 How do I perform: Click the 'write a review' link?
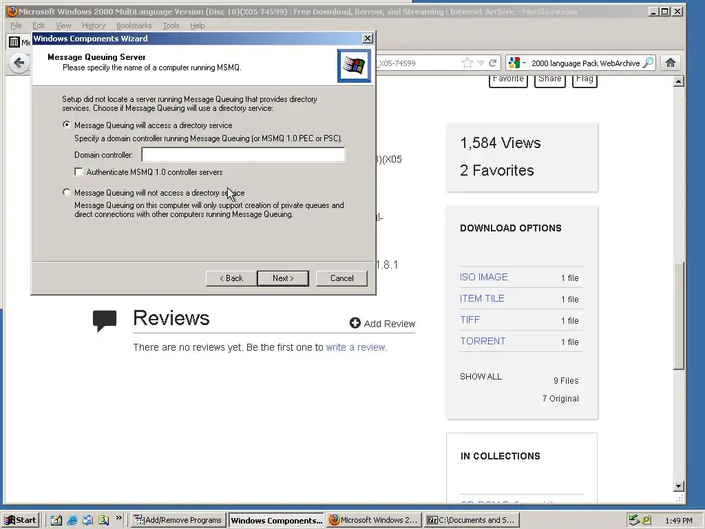click(356, 347)
